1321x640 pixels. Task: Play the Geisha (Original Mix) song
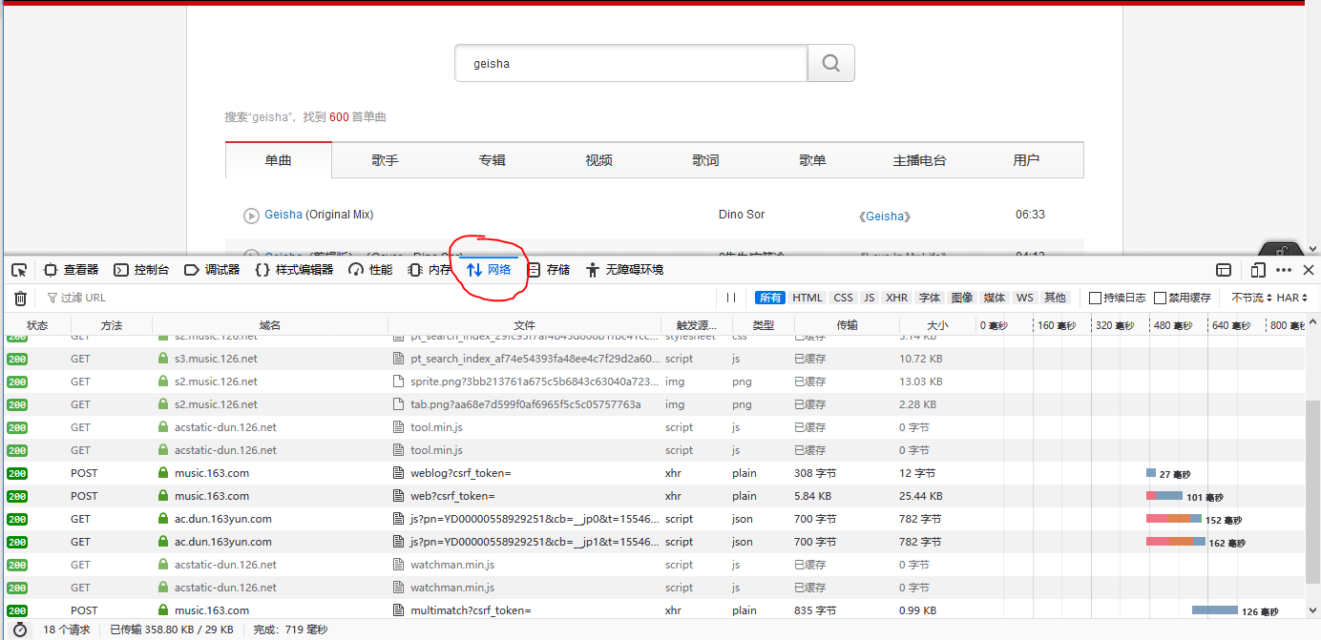252,216
